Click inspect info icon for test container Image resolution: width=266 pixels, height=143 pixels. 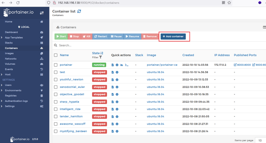click(x=117, y=72)
